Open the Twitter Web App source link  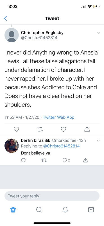pos(58,117)
